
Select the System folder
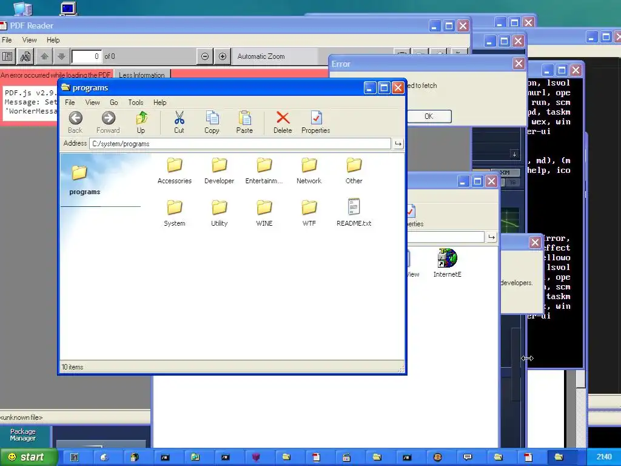click(x=174, y=213)
